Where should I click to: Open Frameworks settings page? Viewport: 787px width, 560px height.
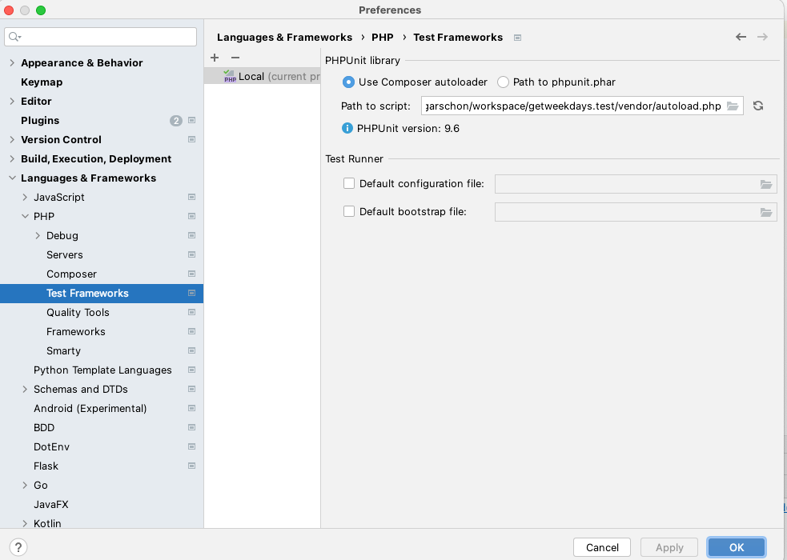[76, 331]
